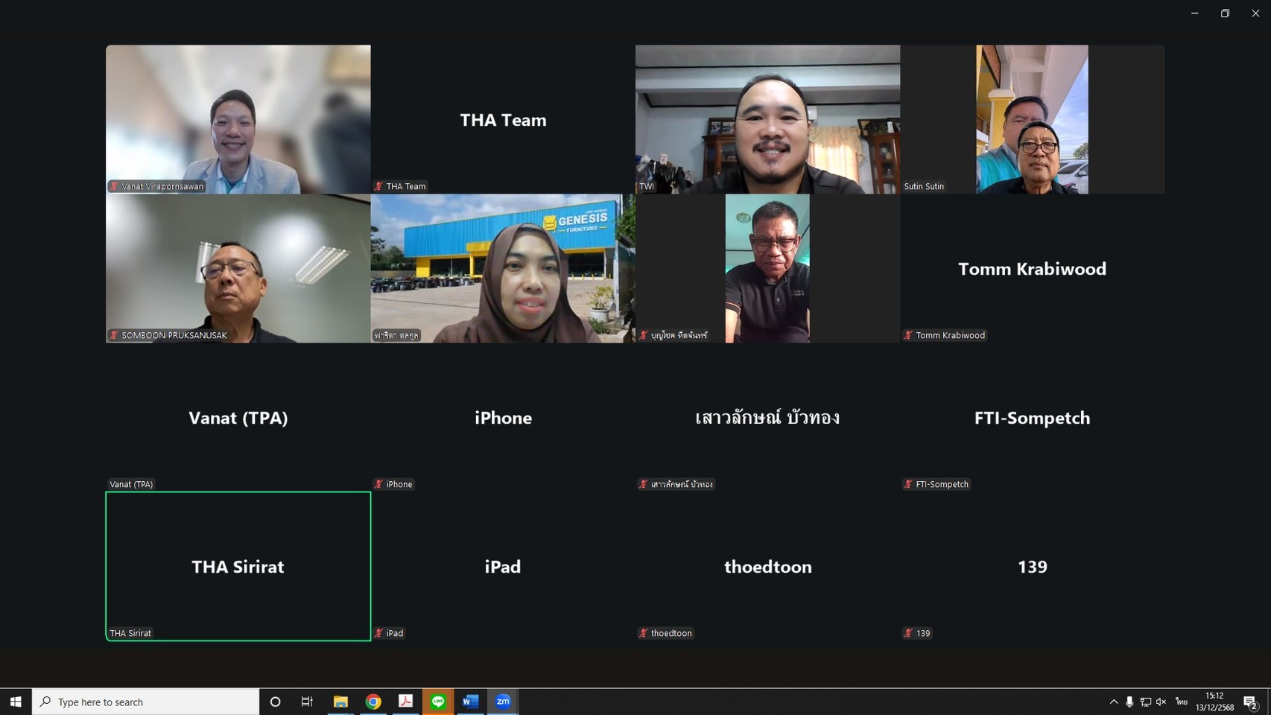Image resolution: width=1271 pixels, height=715 pixels.
Task: Select Vanat Virapornsawan's video tile
Action: click(x=238, y=119)
